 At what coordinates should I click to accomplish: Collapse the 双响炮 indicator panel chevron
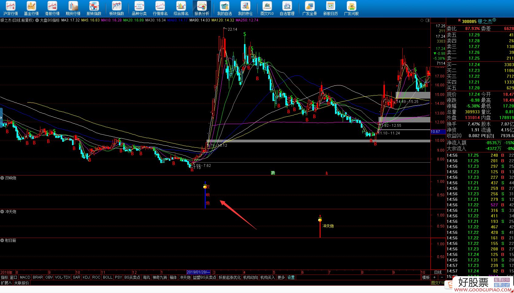coord(2,178)
